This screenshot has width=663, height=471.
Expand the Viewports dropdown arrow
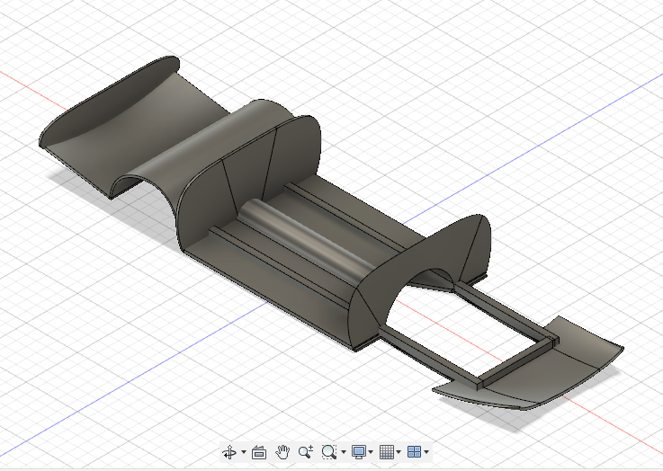click(x=426, y=452)
